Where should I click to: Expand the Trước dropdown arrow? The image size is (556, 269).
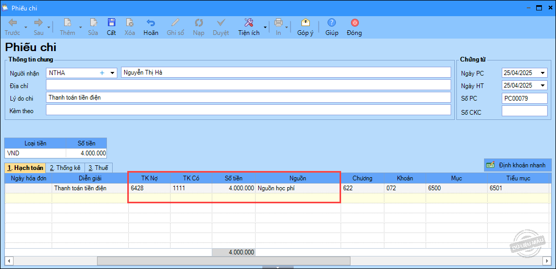pos(26,27)
